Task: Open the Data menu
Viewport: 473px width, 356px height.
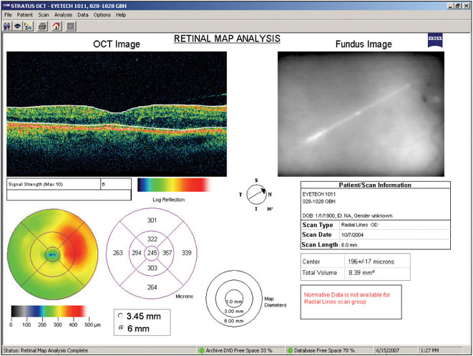Action: [83, 15]
